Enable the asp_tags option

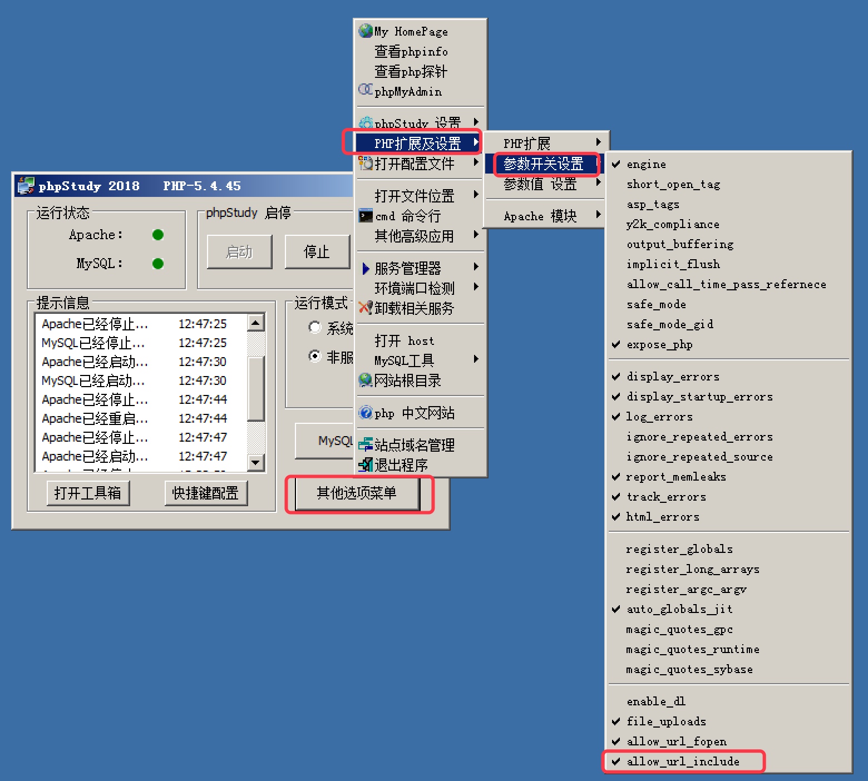point(728,204)
